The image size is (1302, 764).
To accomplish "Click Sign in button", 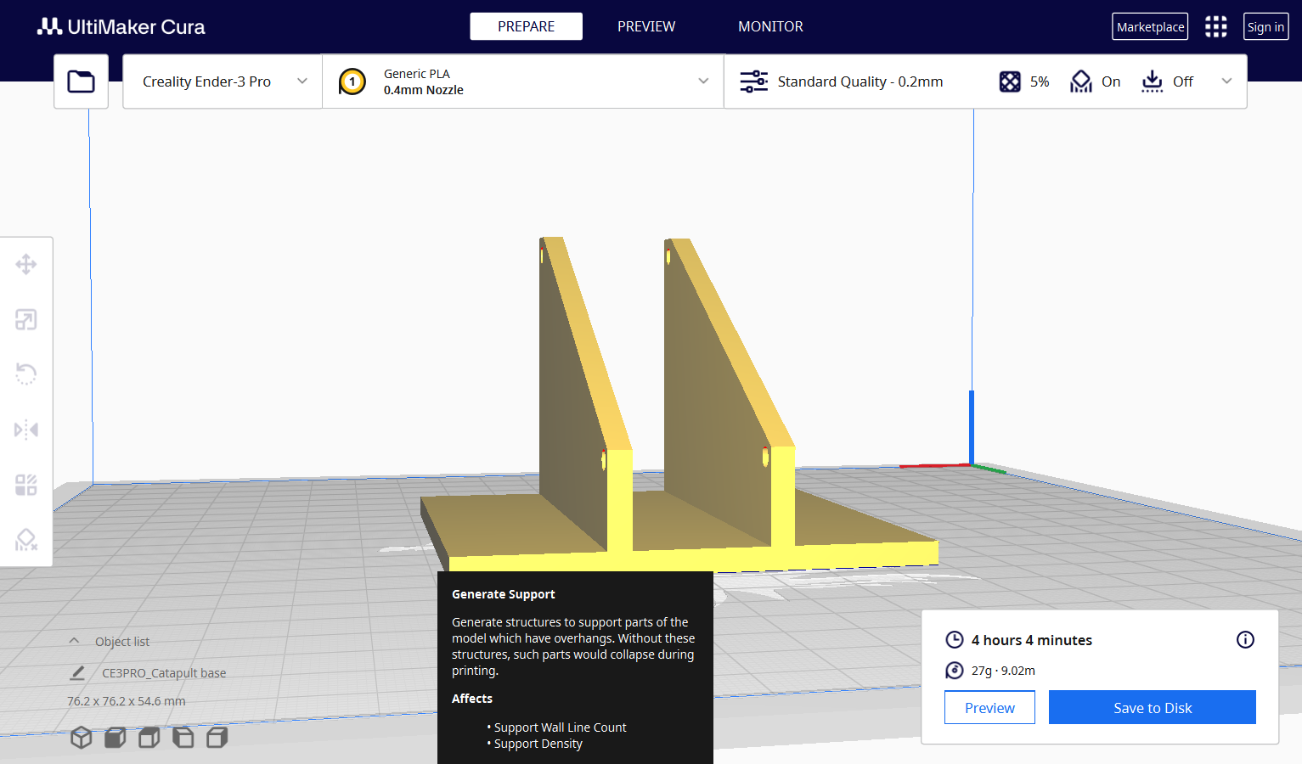I will tap(1265, 27).
